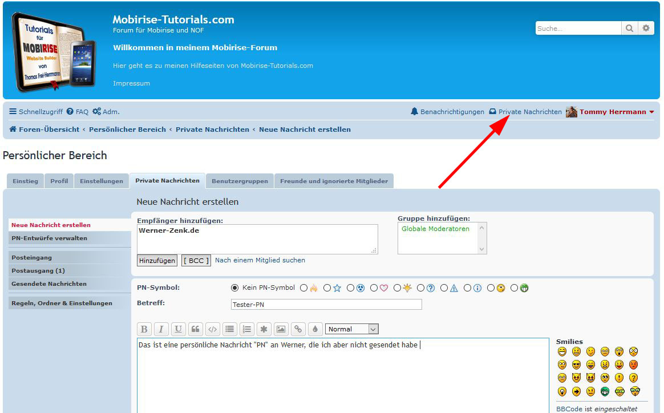664x413 pixels.
Task: Open the Posteingang folder in sidebar
Action: (x=32, y=258)
